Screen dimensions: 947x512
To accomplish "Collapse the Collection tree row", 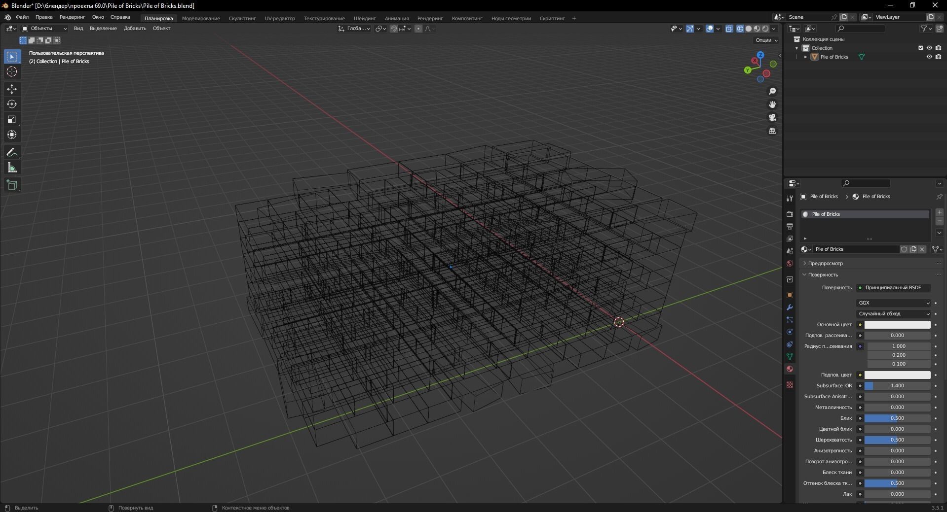I will [x=796, y=48].
